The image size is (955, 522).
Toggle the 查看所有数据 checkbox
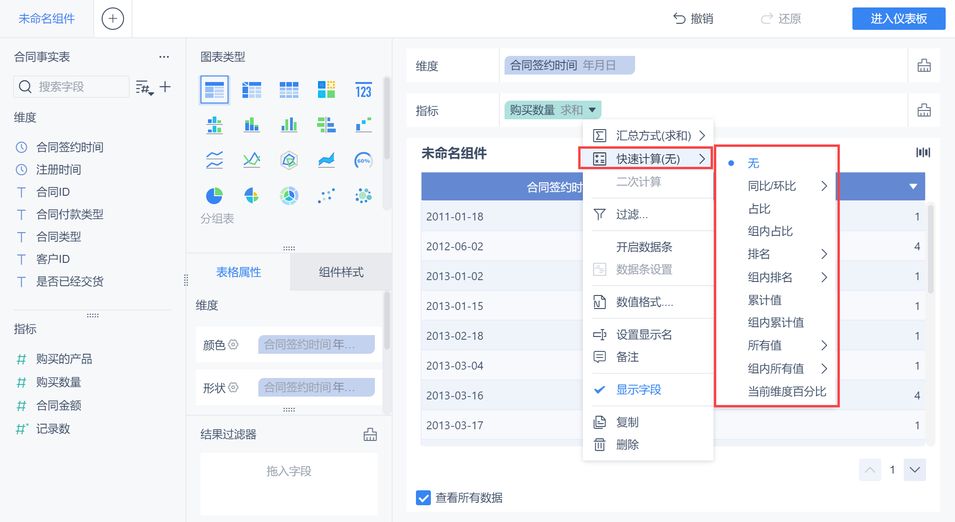pos(423,498)
